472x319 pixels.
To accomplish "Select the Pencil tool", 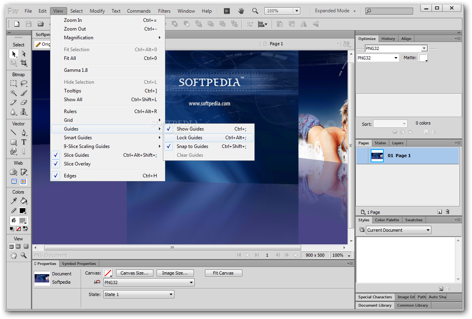I will 14,102.
